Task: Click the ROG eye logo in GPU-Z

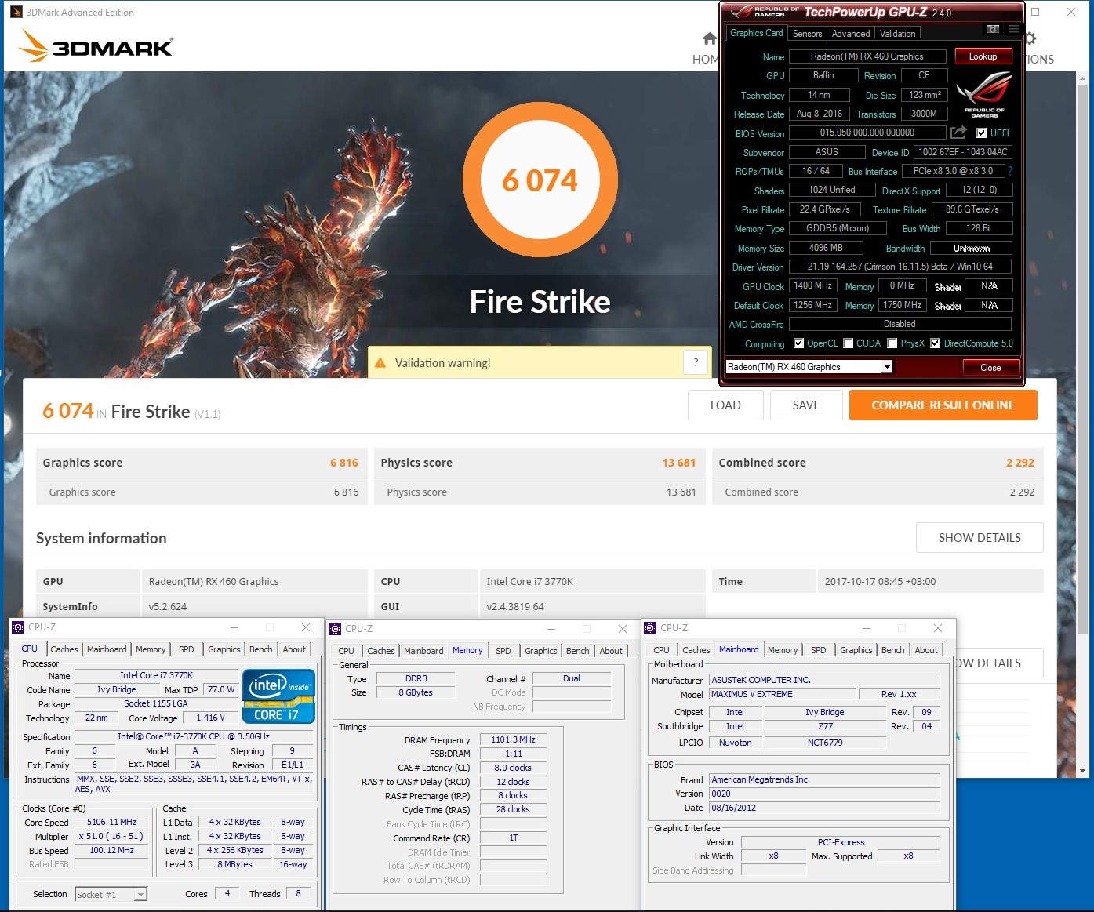Action: (x=984, y=95)
